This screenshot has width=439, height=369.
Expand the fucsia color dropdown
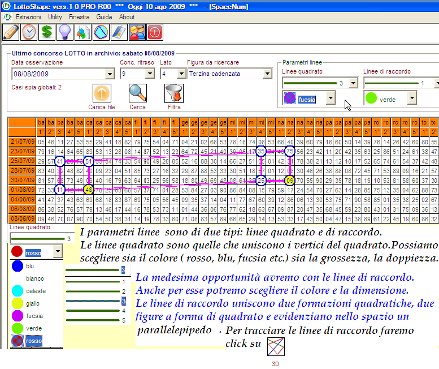pos(331,98)
